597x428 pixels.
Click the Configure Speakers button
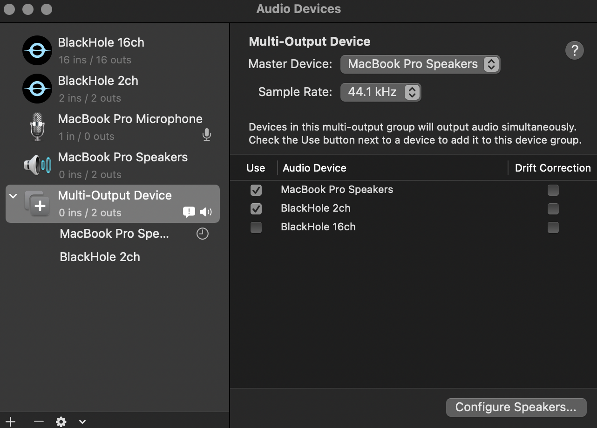(516, 407)
